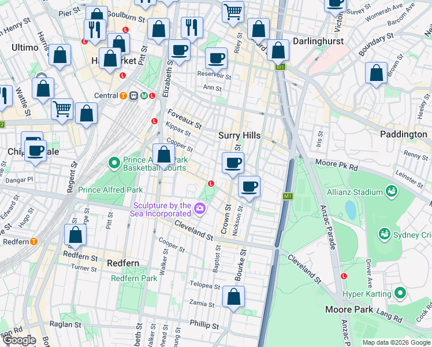The height and width of the screenshot is (347, 432).
Task: Click the Paddington suburb label
Action: coord(404,134)
